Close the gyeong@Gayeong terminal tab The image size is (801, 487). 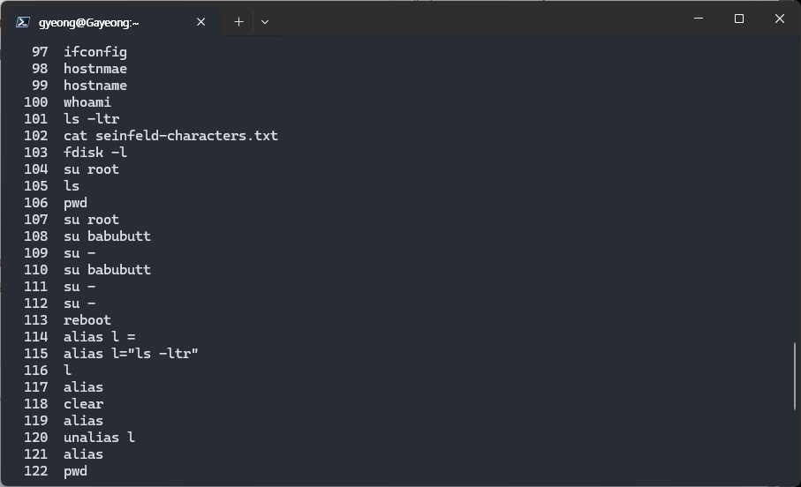200,22
